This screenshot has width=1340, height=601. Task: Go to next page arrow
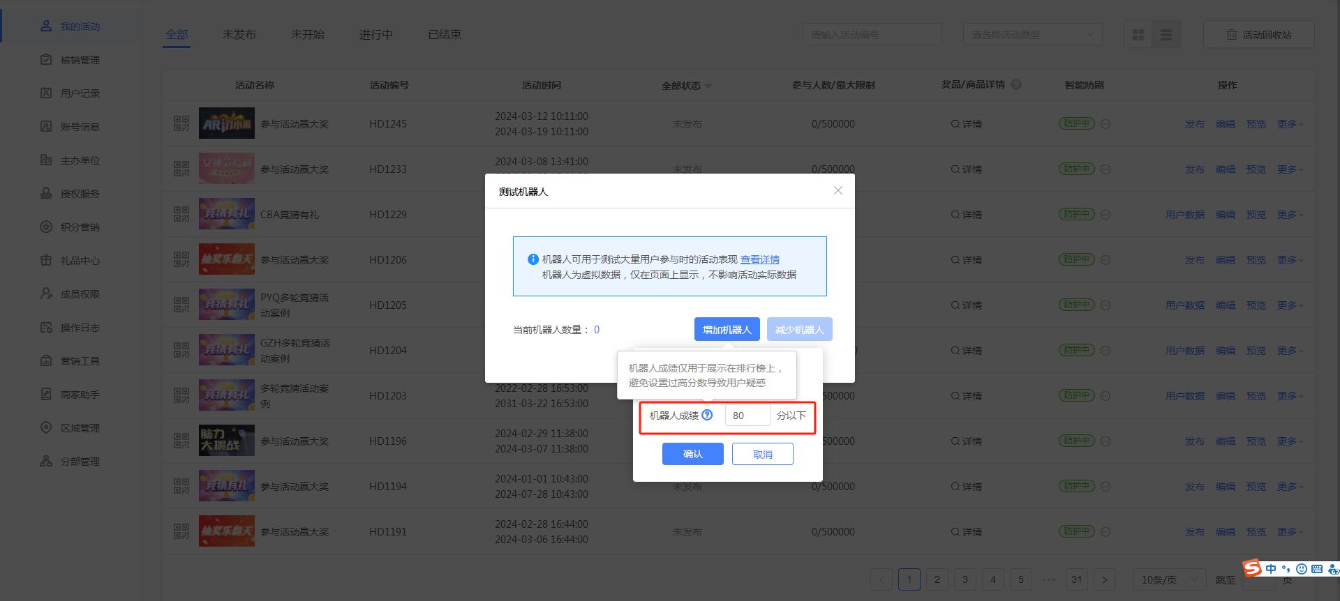tap(1104, 579)
